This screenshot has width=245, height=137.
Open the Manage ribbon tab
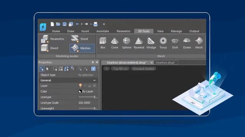tap(176, 31)
